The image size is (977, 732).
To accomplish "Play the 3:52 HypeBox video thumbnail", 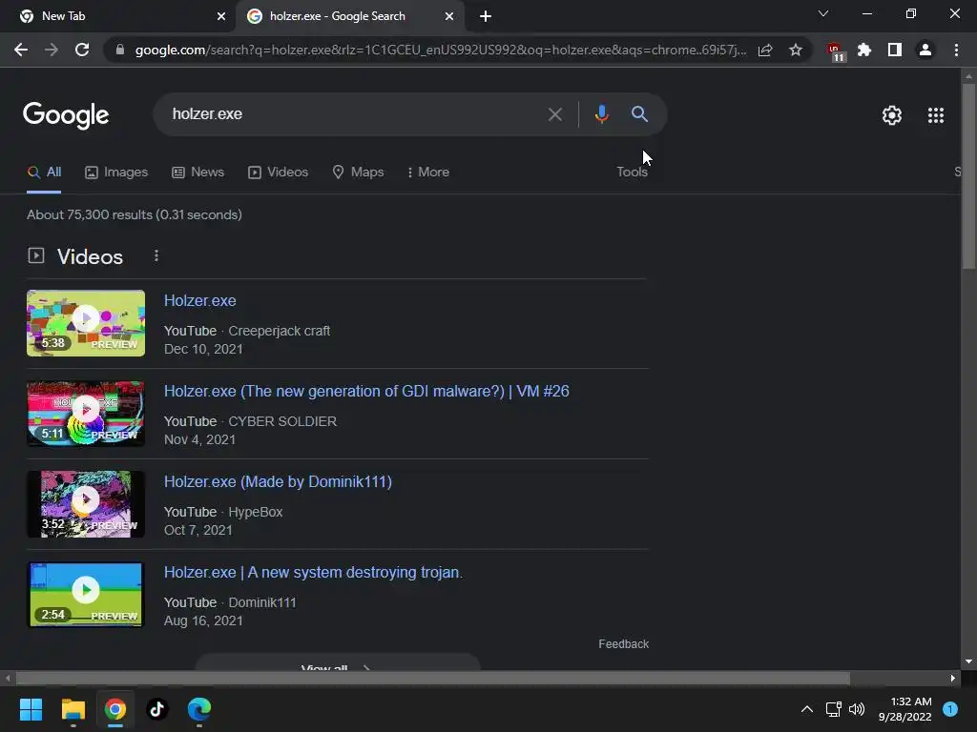I will click(x=86, y=504).
